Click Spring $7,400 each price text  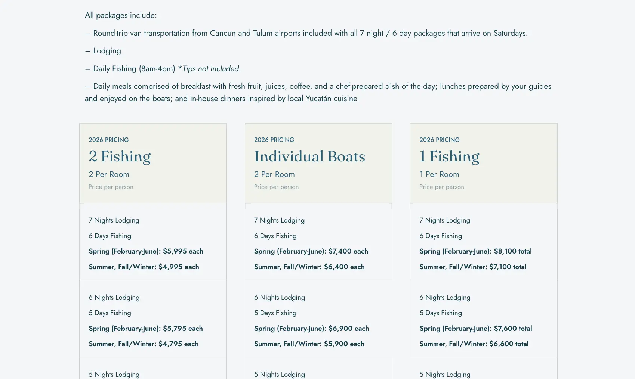311,251
